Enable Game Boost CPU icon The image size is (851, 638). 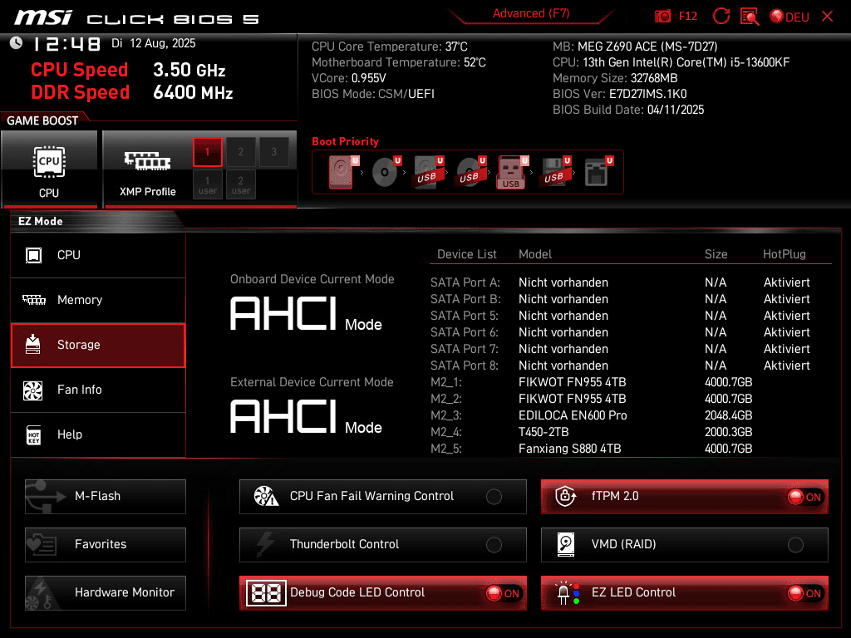point(49,162)
